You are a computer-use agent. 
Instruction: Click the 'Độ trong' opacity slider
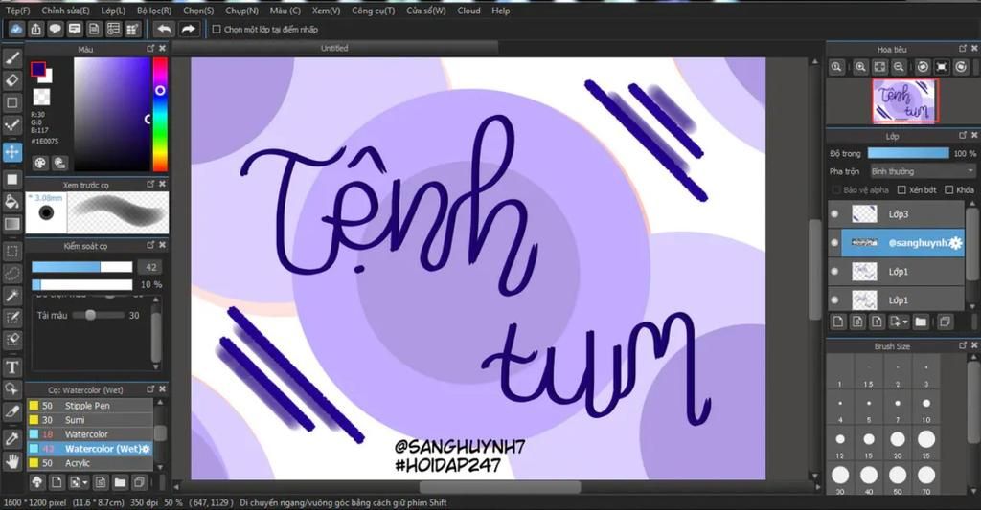coord(908,153)
